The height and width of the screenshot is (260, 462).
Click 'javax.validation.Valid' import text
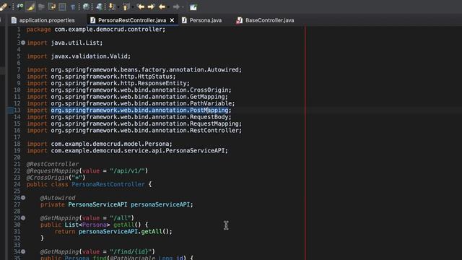click(90, 56)
